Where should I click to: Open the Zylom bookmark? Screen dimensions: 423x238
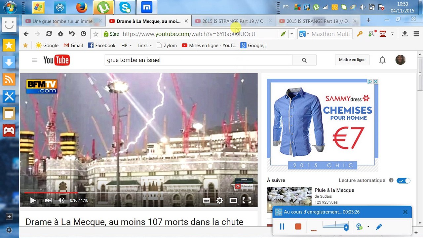pos(167,45)
